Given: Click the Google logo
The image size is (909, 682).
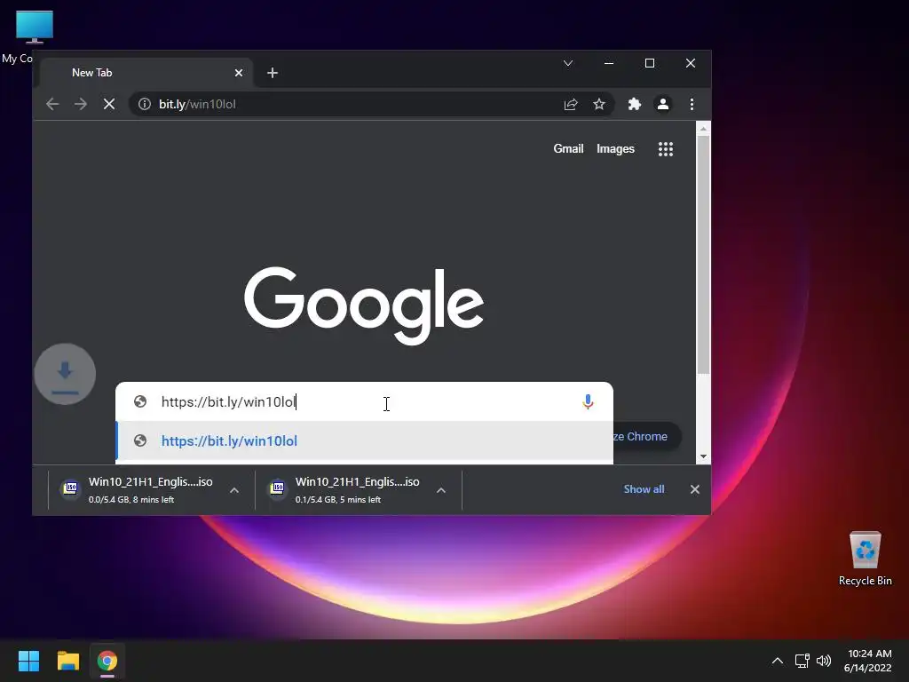Looking at the screenshot, I should pyautogui.click(x=364, y=305).
